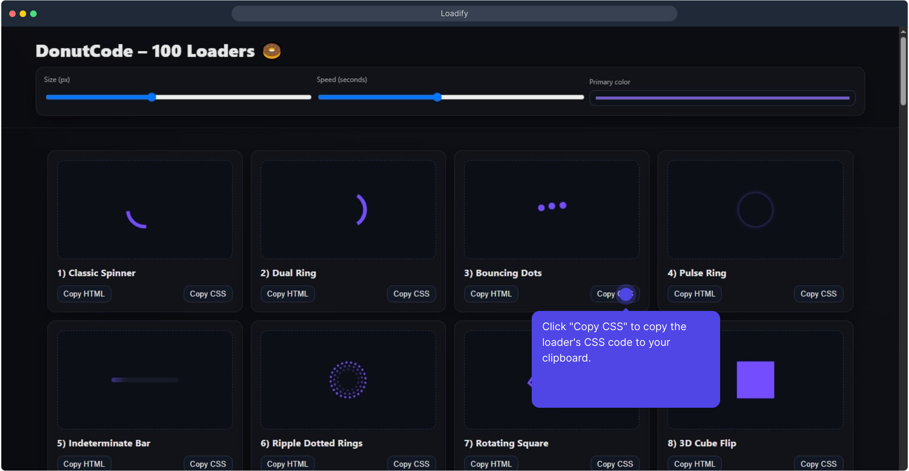Copy HTML for Bouncing Dots
Viewport: 909px width, 471px height.
(491, 294)
